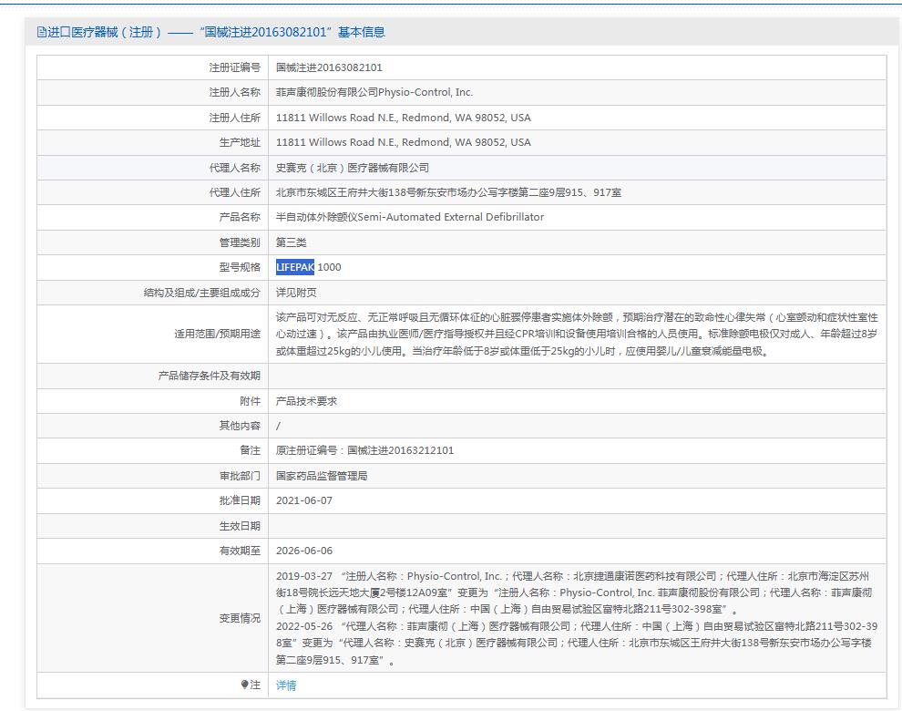Click the 产品名称 label cell
This screenshot has width=902, height=711.
[152, 217]
